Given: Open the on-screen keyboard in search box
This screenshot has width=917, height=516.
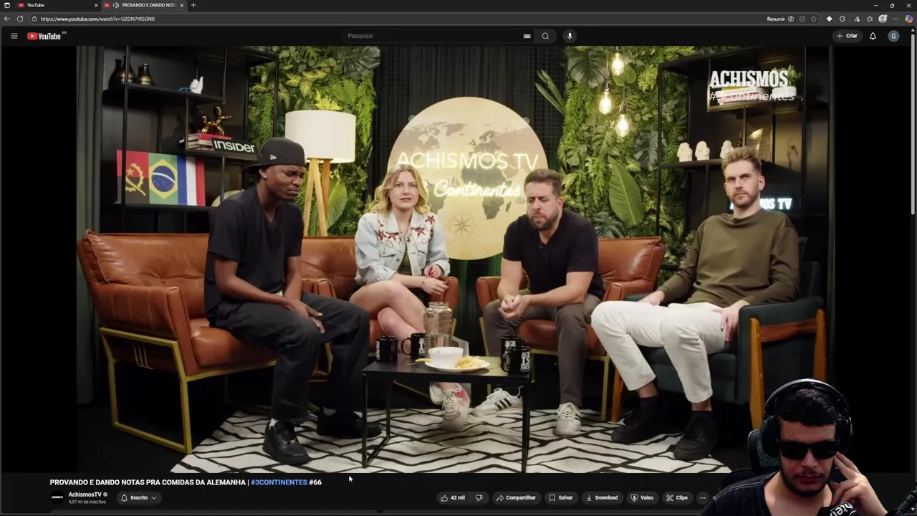Looking at the screenshot, I should (x=527, y=36).
